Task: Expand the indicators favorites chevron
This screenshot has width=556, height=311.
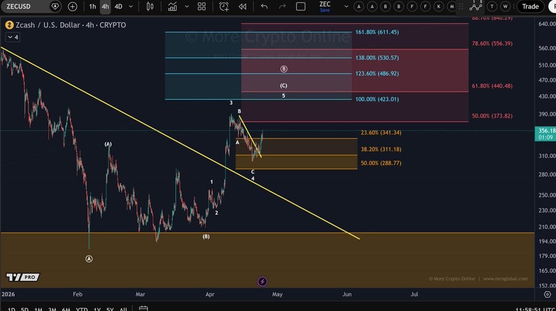Action: 187,6
